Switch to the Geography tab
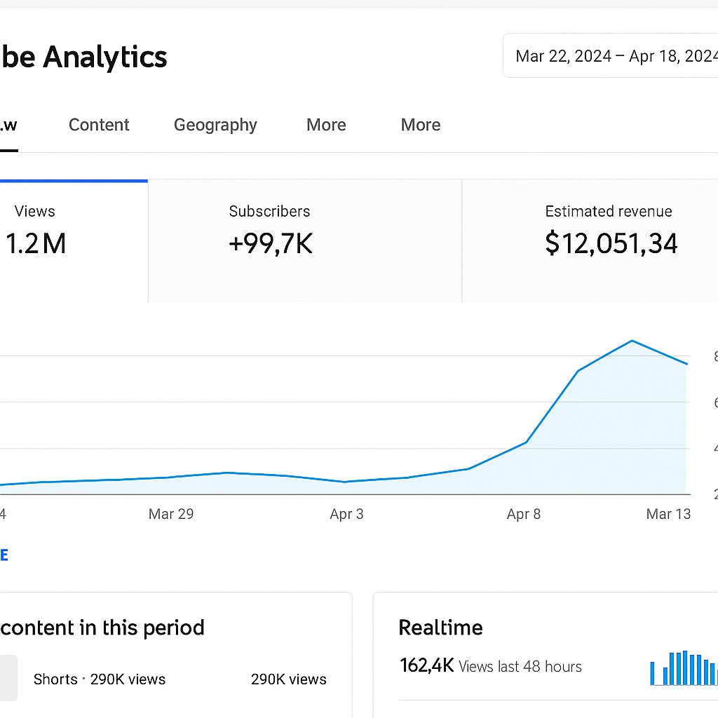Viewport: 718px width, 718px height. pos(216,125)
